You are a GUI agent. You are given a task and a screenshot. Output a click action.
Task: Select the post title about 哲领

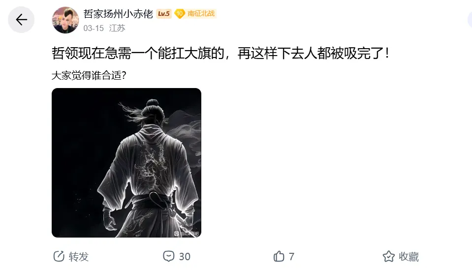point(221,53)
